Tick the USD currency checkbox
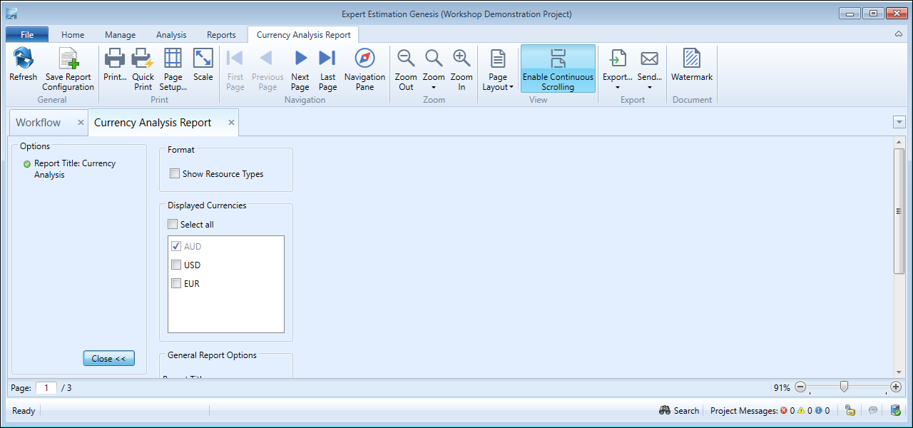This screenshot has width=913, height=428. [175, 265]
